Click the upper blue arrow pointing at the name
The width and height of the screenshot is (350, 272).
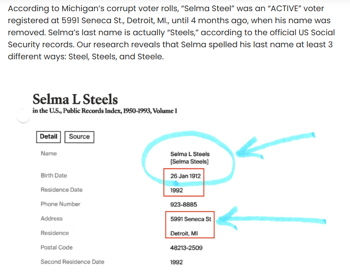pyautogui.click(x=277, y=144)
